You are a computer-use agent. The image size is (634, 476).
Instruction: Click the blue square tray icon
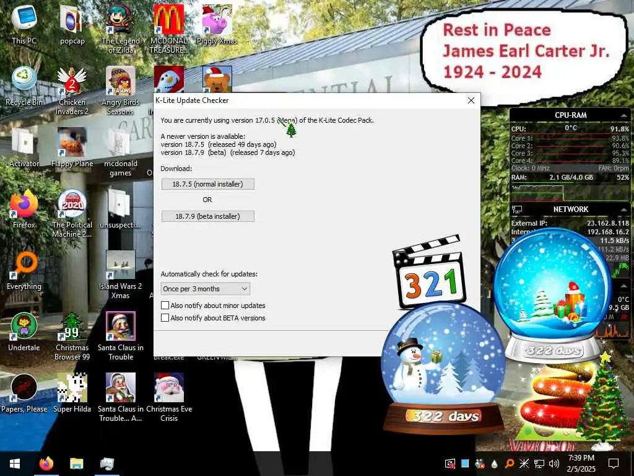tap(465, 464)
